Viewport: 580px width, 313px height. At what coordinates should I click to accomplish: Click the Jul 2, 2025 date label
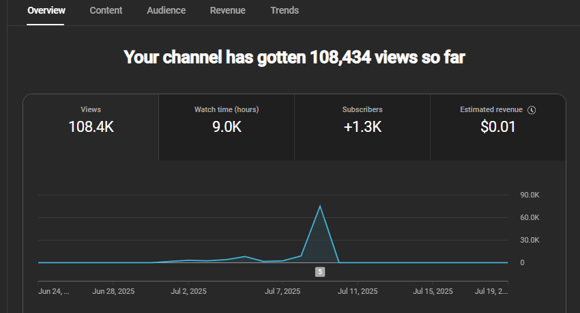[188, 291]
